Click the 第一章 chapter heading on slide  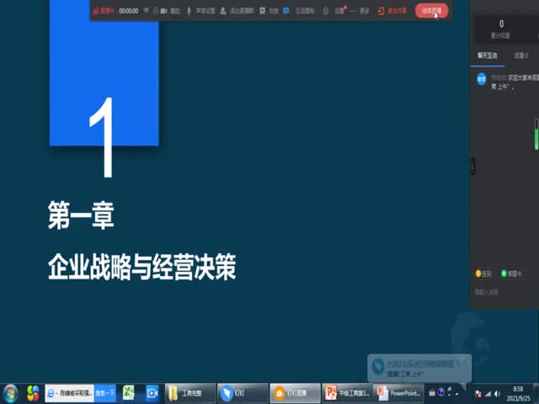pos(81,215)
